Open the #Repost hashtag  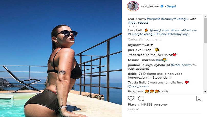click(x=153, y=19)
